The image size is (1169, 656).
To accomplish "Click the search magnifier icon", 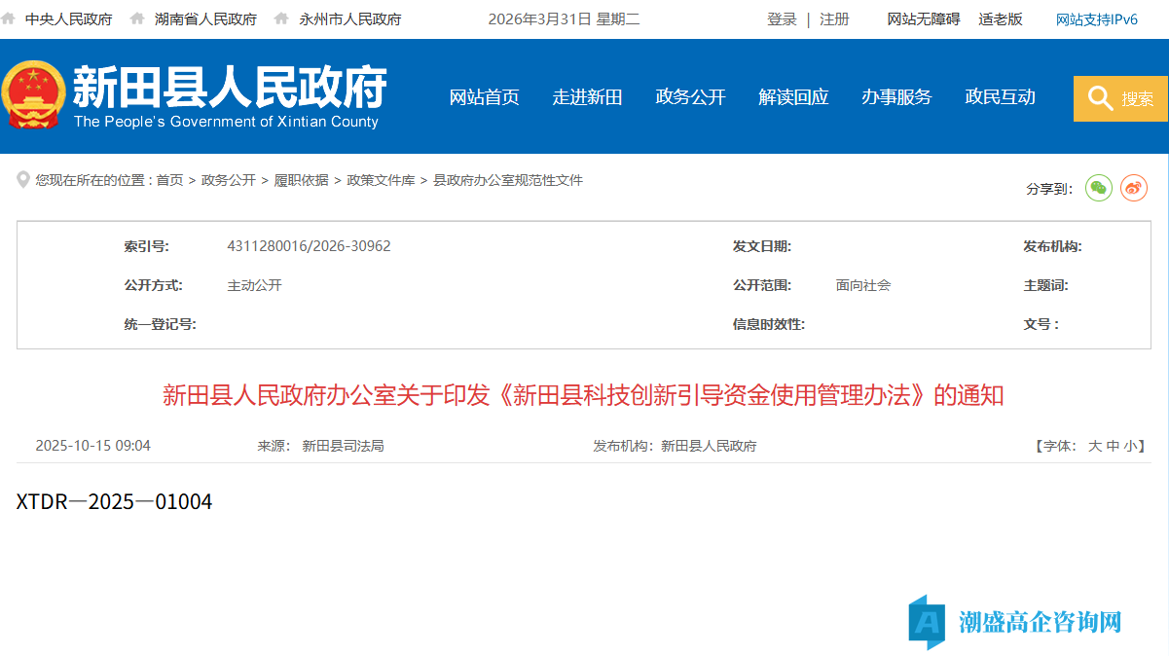I will click(x=1100, y=98).
